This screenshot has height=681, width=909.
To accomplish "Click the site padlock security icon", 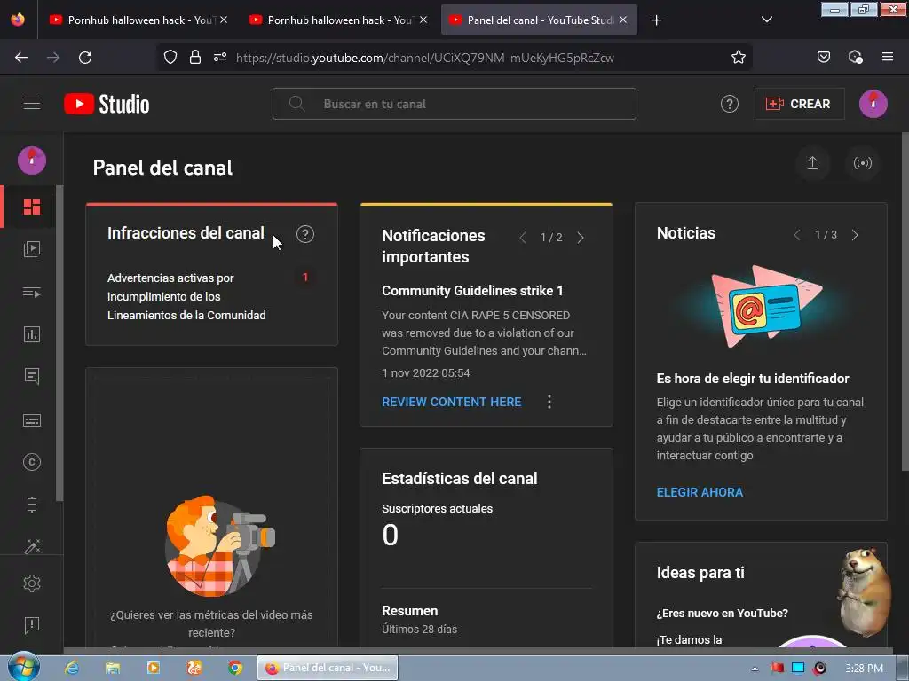I will pyautogui.click(x=194, y=58).
